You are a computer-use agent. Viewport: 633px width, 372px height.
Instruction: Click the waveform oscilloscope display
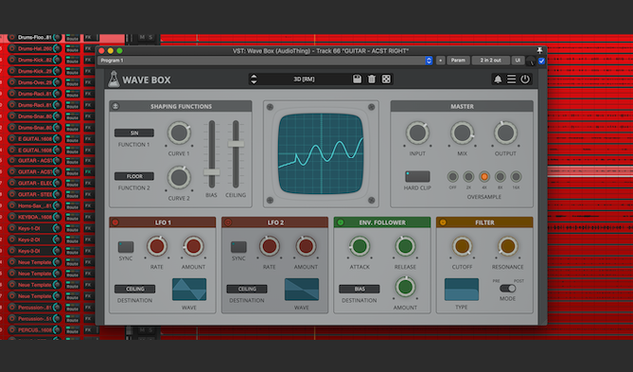pos(321,154)
